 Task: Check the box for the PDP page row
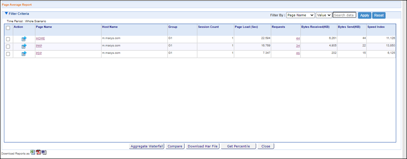8,54
